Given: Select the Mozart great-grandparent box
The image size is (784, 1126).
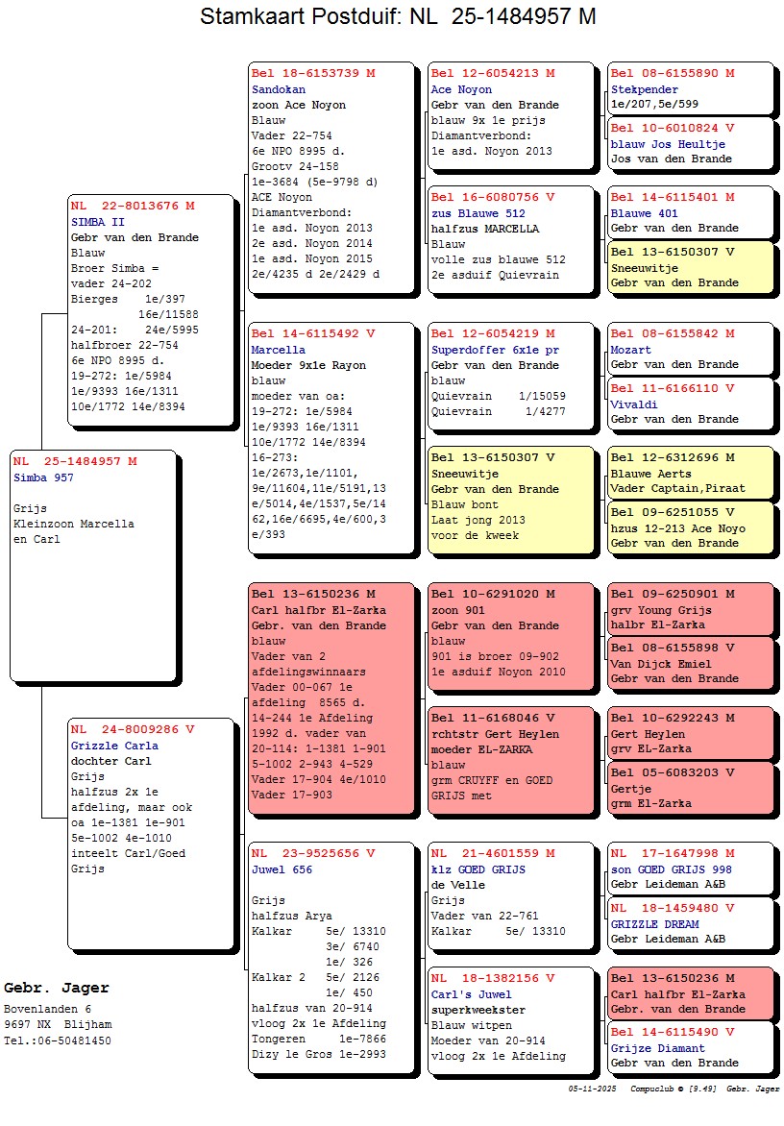Looking at the screenshot, I should pos(690,349).
